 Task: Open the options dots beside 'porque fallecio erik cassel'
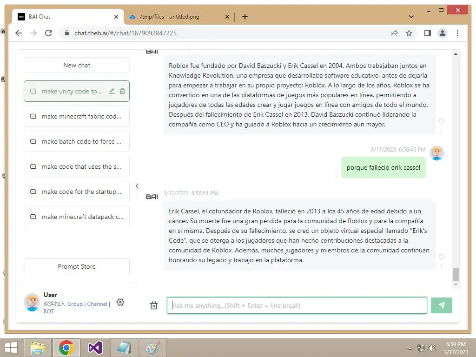(336, 175)
